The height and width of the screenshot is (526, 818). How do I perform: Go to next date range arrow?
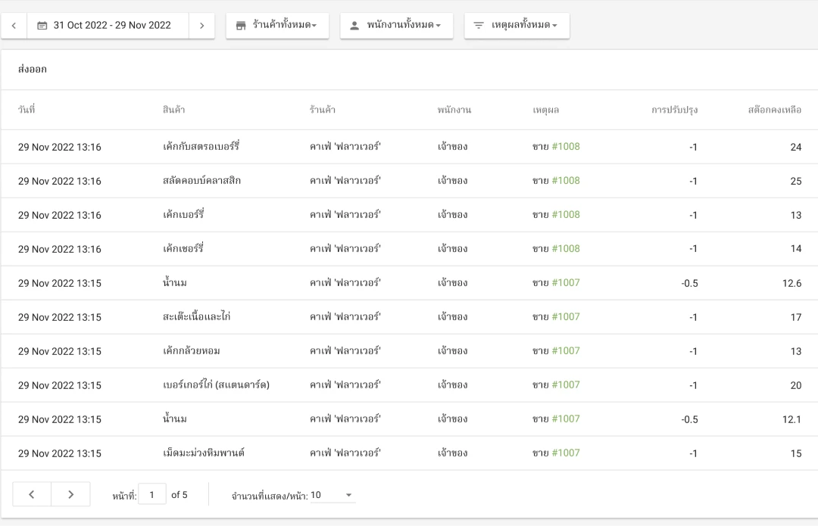tap(201, 25)
